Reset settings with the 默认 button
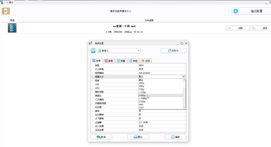Viewport: 271px width, 147px height. click(138, 137)
